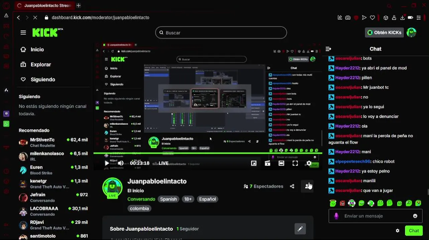Click the 18+ tag
This screenshot has height=240, width=429.
(188, 199)
